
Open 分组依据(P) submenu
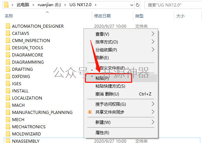[x=121, y=50]
